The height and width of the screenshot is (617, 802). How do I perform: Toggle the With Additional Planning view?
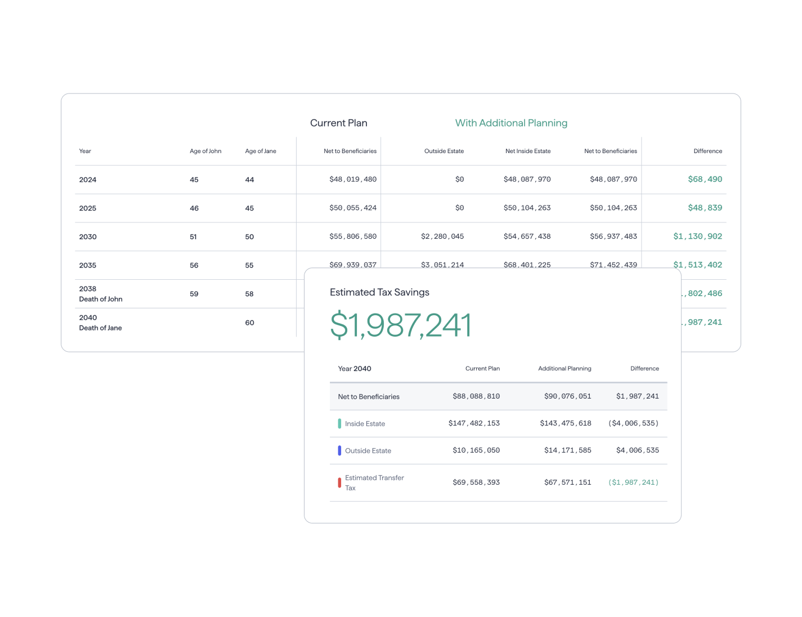tap(511, 123)
